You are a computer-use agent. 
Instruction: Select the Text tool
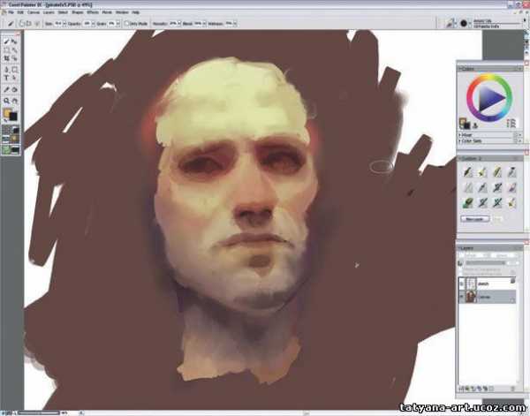pos(7,78)
